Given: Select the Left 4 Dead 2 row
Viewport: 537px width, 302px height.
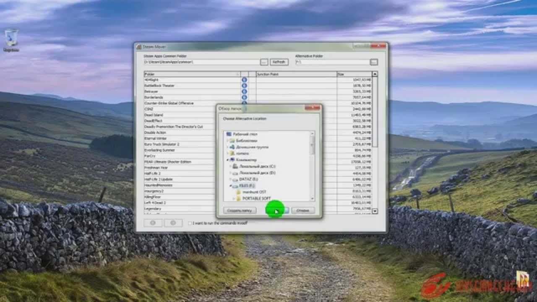Looking at the screenshot, I should [180, 203].
